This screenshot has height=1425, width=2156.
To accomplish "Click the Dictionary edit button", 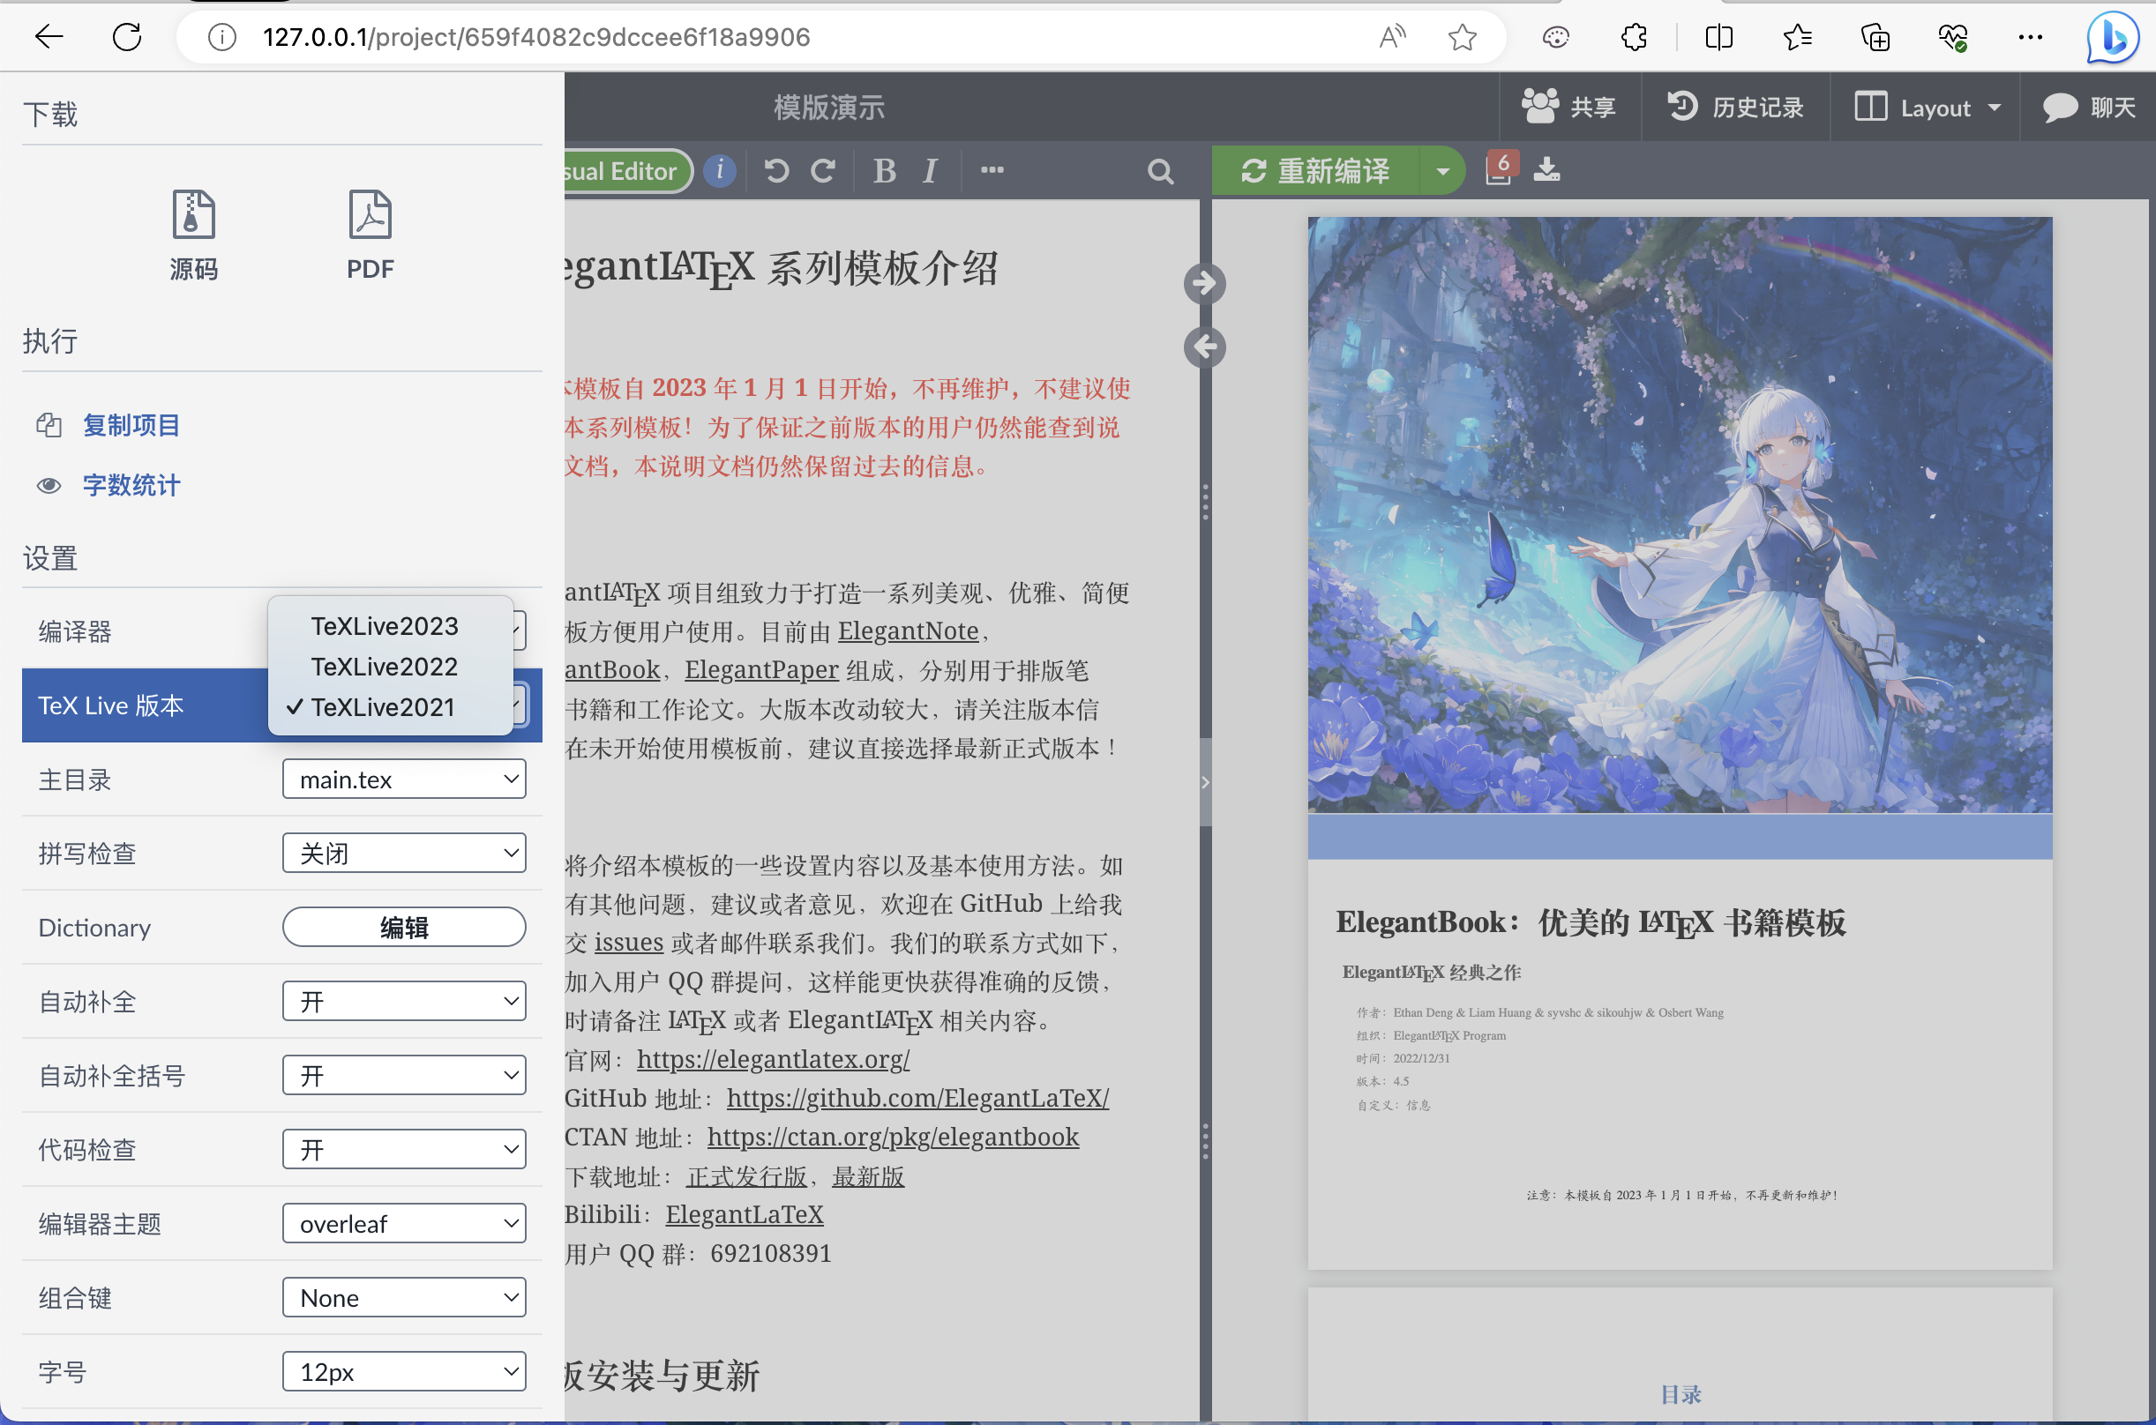I will [x=403, y=927].
